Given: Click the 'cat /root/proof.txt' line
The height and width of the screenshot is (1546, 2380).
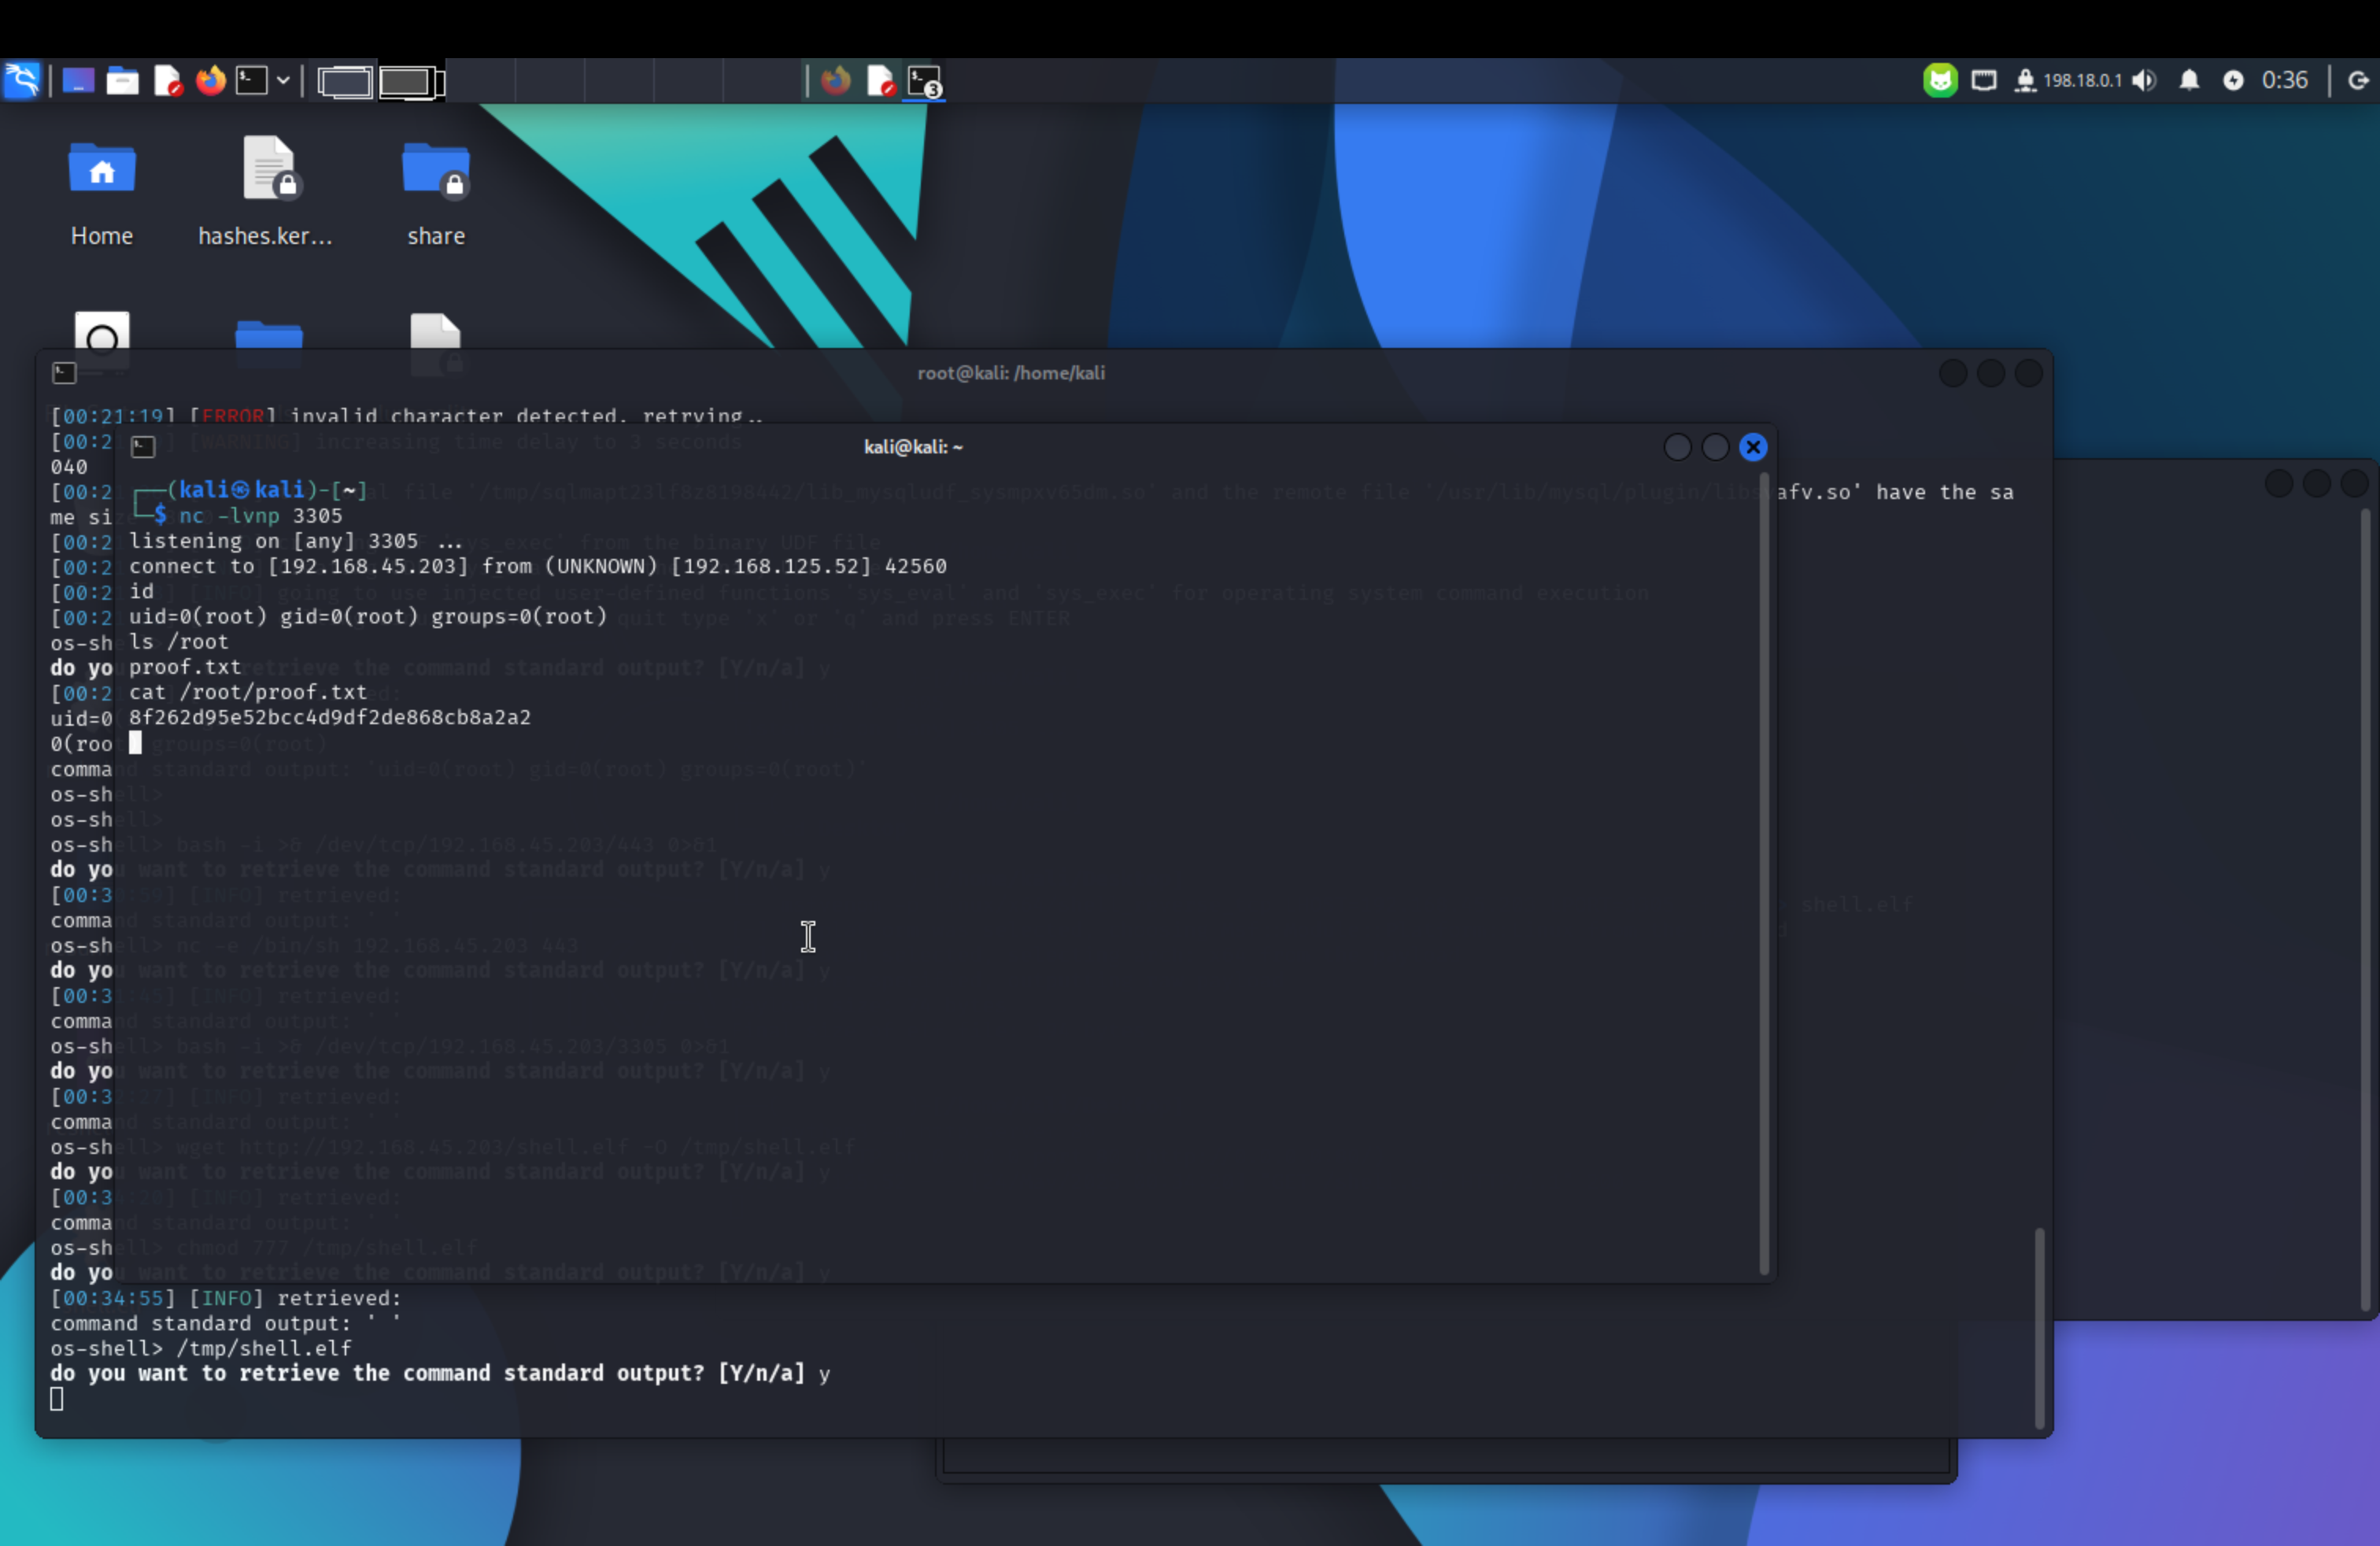Looking at the screenshot, I should click(247, 692).
